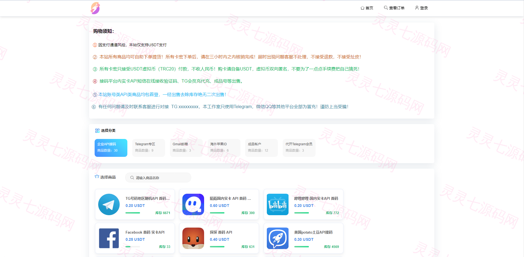The height and width of the screenshot is (257, 524).
Task: Click the 探探 fox product icon
Action: (193, 238)
